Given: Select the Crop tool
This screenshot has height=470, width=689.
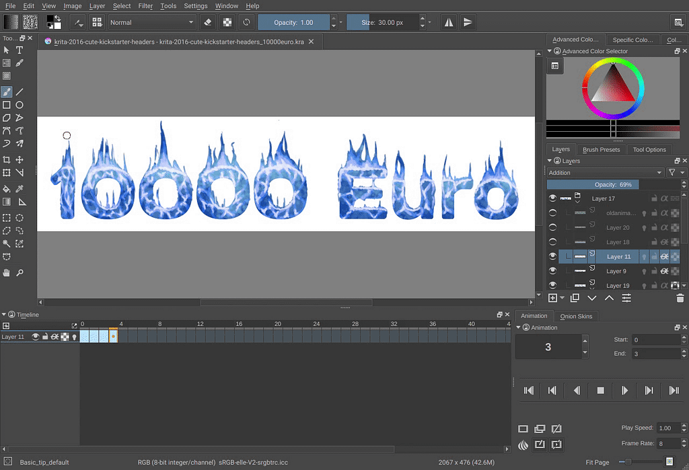Looking at the screenshot, I should [x=7, y=160].
